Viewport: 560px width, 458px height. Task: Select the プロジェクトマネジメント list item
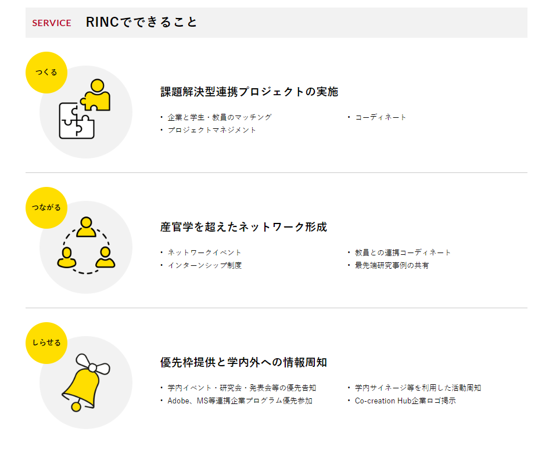click(211, 130)
